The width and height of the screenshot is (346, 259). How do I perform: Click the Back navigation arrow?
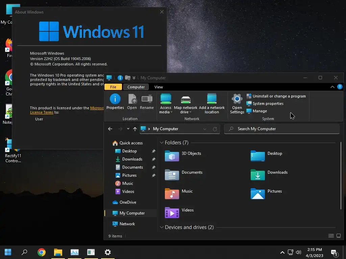[x=110, y=129]
